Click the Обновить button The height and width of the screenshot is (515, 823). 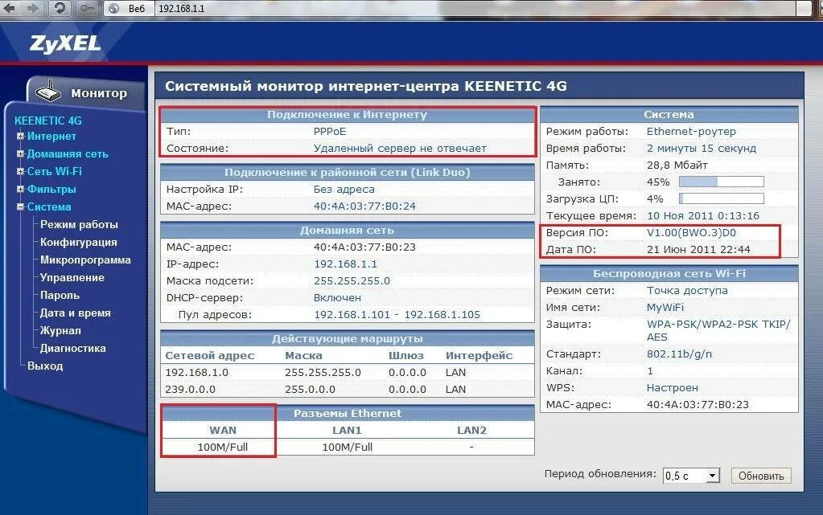point(761,476)
